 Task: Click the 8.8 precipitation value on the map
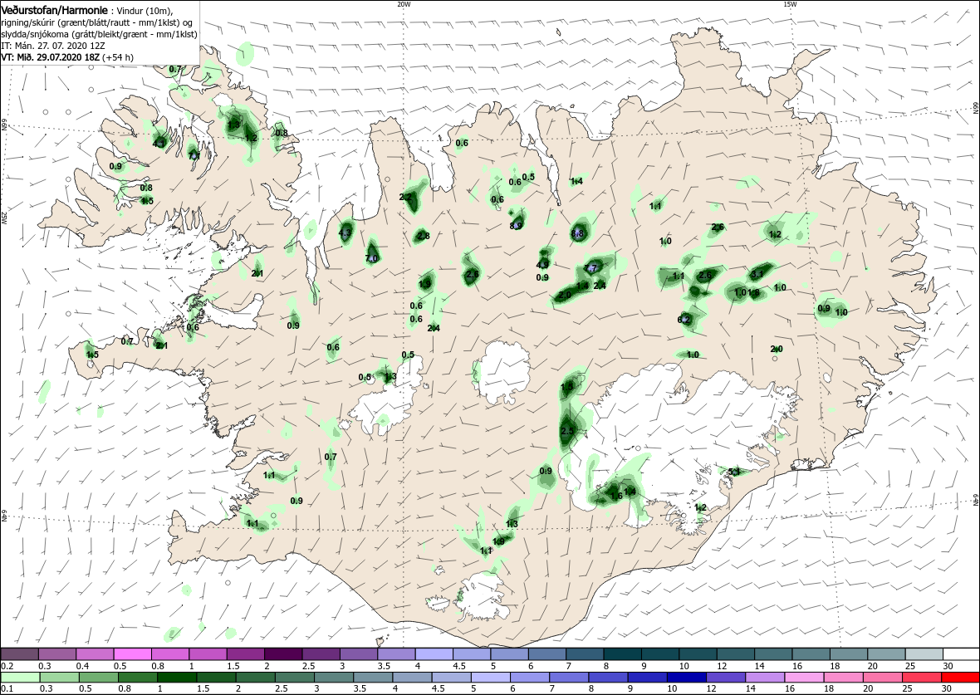(x=577, y=234)
